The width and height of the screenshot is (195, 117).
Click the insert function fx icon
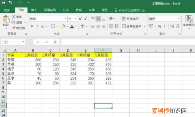click(55, 42)
